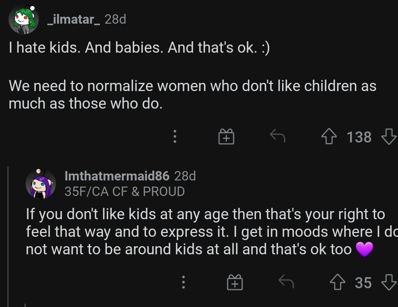The height and width of the screenshot is (307, 398).
Task: Tap the 35F/CA CF & PROUD flair
Action: (x=125, y=191)
